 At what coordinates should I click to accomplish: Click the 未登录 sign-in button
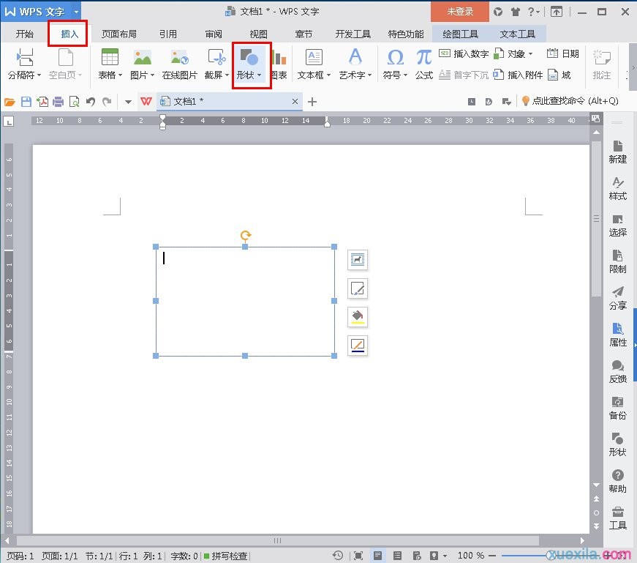click(460, 12)
